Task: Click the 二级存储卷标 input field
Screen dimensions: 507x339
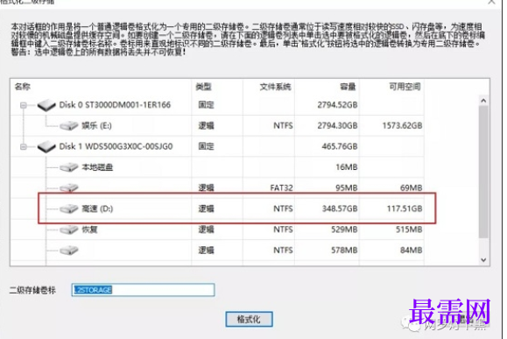Action: pyautogui.click(x=143, y=290)
